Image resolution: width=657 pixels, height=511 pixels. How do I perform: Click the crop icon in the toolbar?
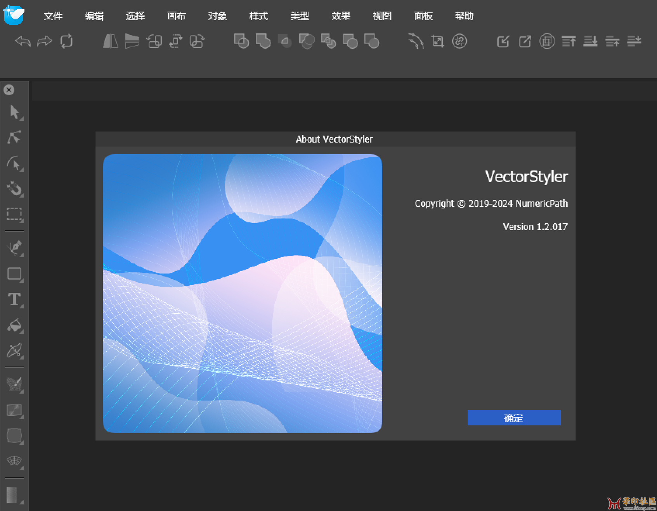click(x=438, y=41)
